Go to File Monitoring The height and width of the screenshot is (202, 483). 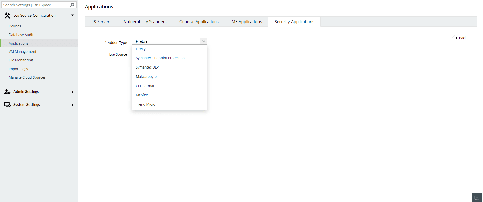[x=21, y=60]
